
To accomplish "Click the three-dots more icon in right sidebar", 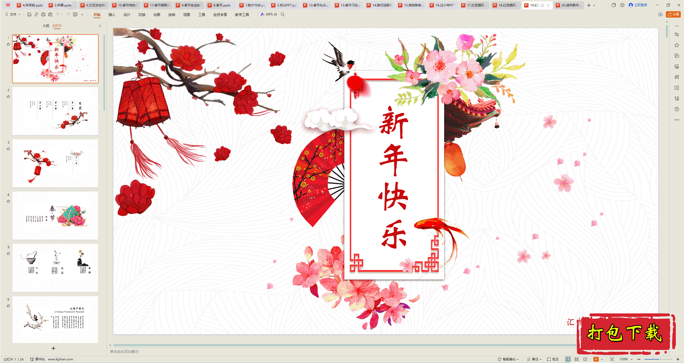I will pyautogui.click(x=677, y=120).
